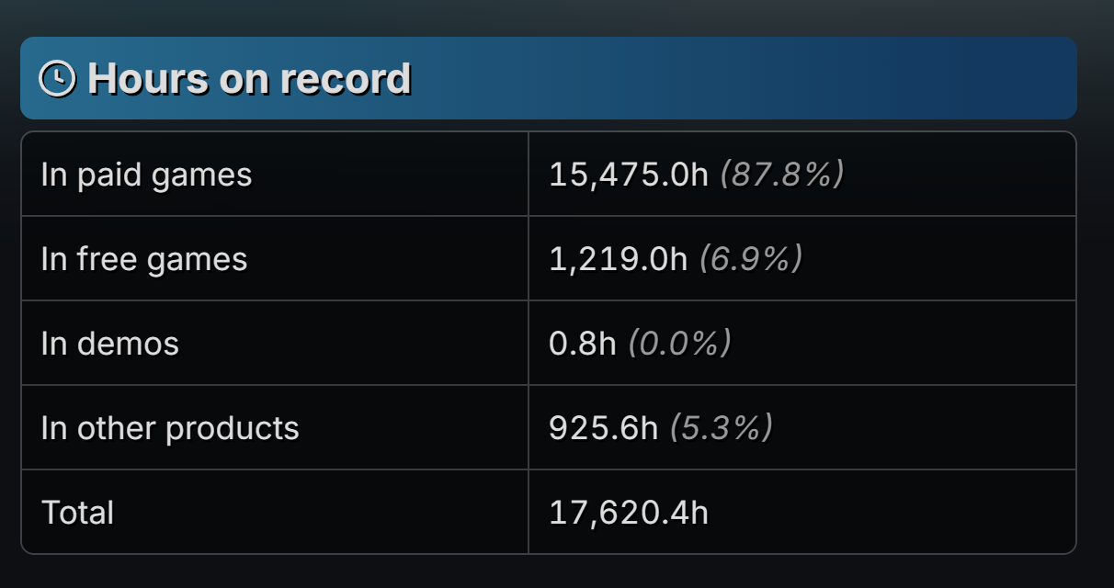Click the clock icon in the header
The height and width of the screenshot is (588, 1114).
pos(57,78)
